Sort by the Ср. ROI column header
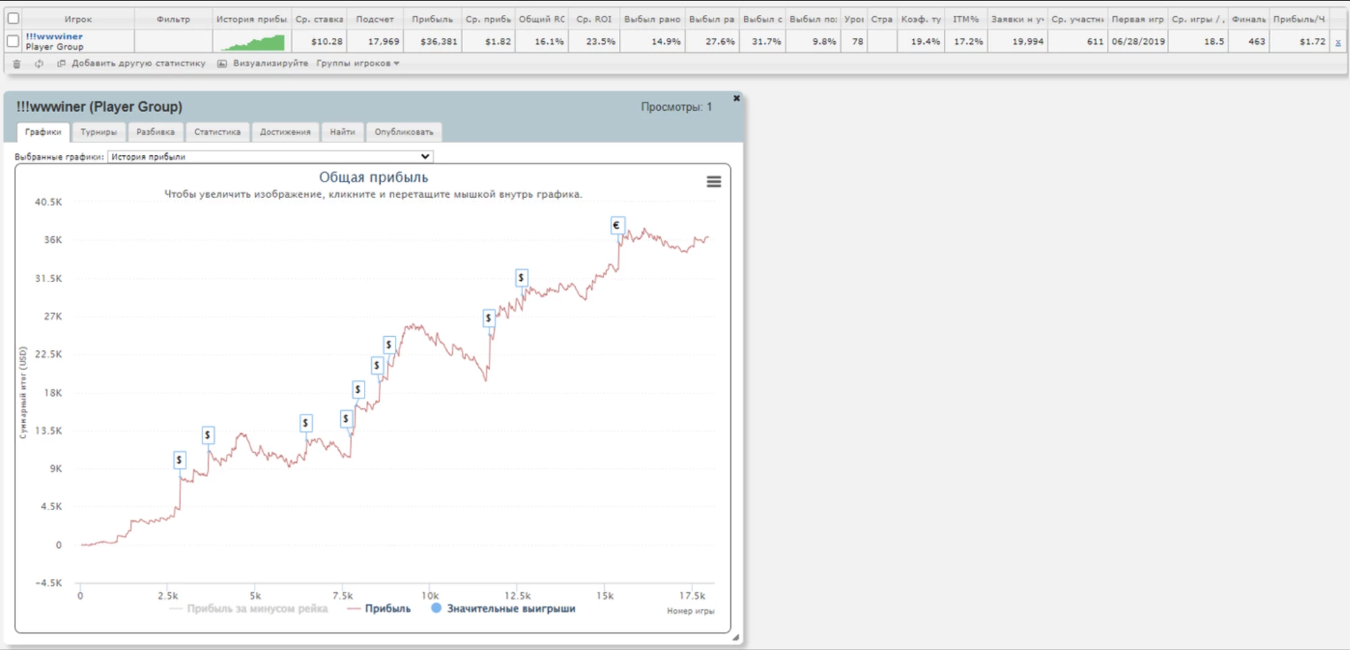Image resolution: width=1350 pixels, height=650 pixels. point(593,19)
